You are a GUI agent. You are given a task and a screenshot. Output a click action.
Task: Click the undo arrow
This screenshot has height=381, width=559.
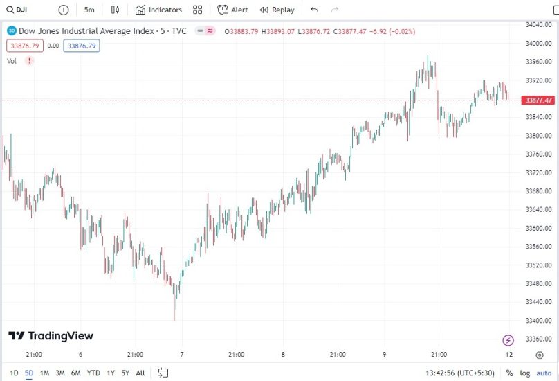(315, 10)
